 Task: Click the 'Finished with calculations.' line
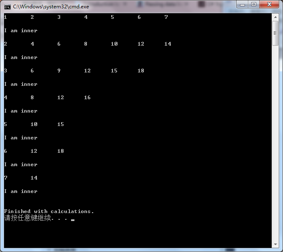(x=49, y=211)
